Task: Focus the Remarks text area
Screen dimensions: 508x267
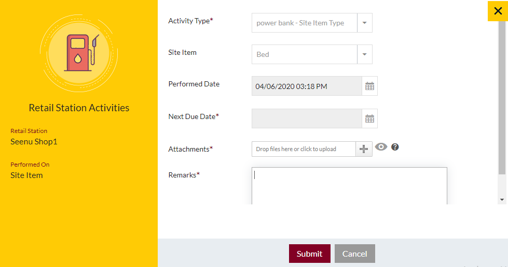Action: (x=349, y=186)
